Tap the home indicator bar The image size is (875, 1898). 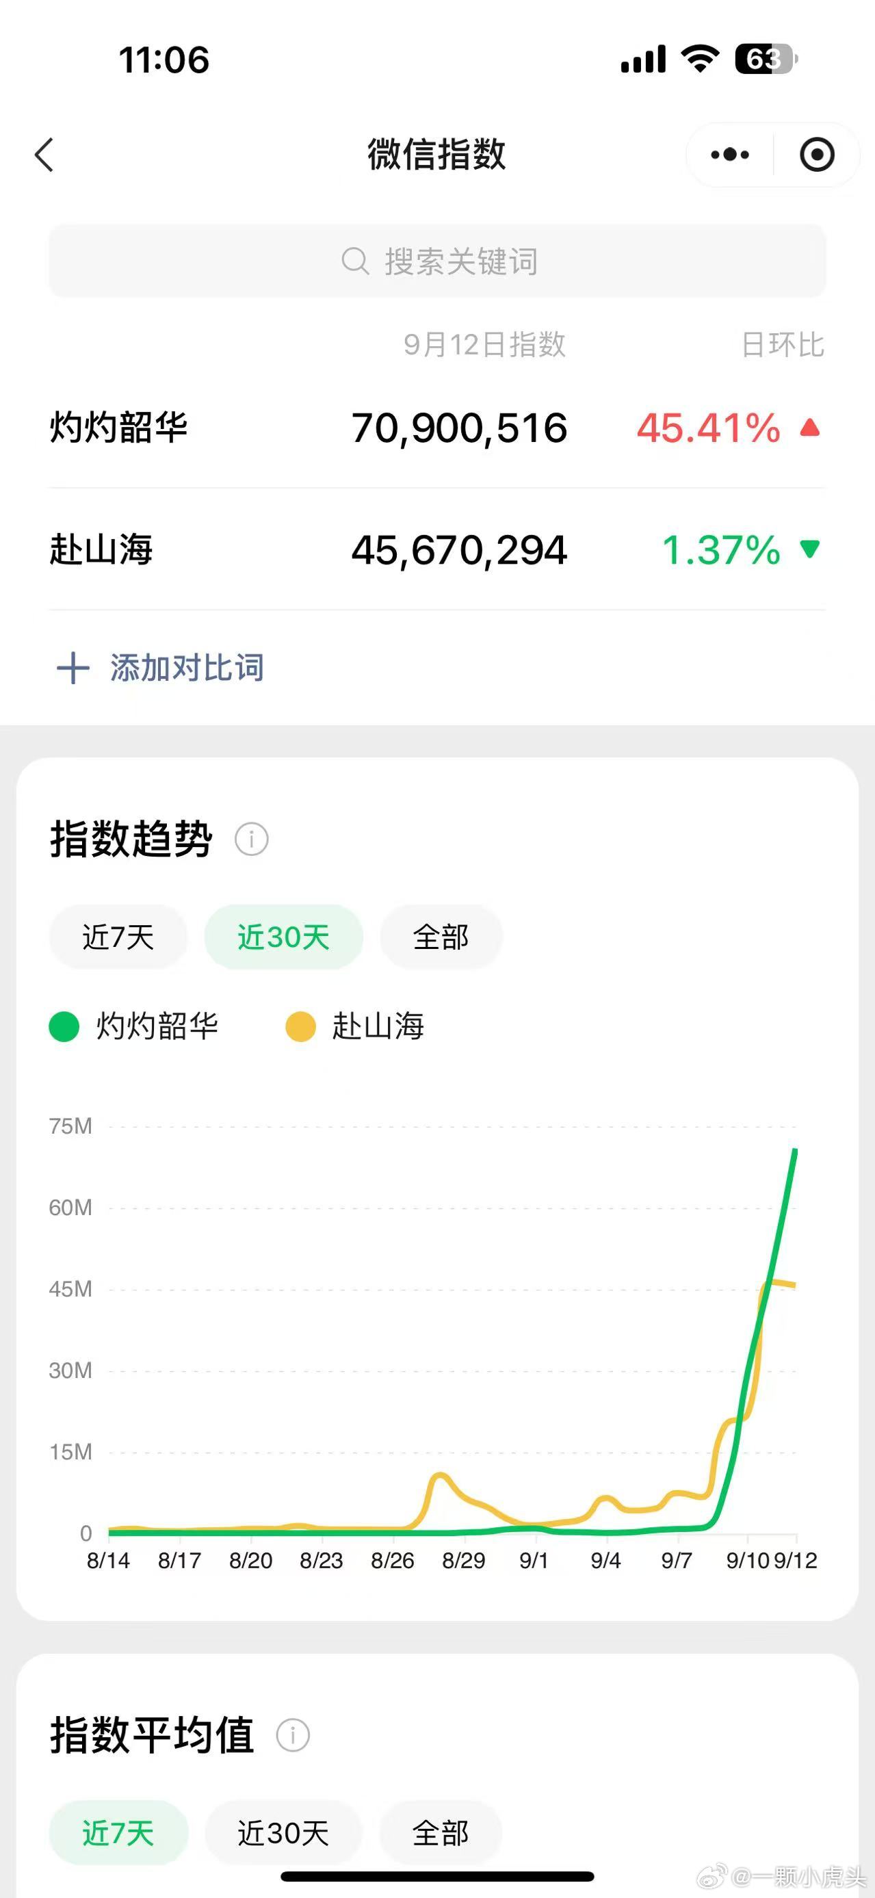click(x=438, y=1877)
